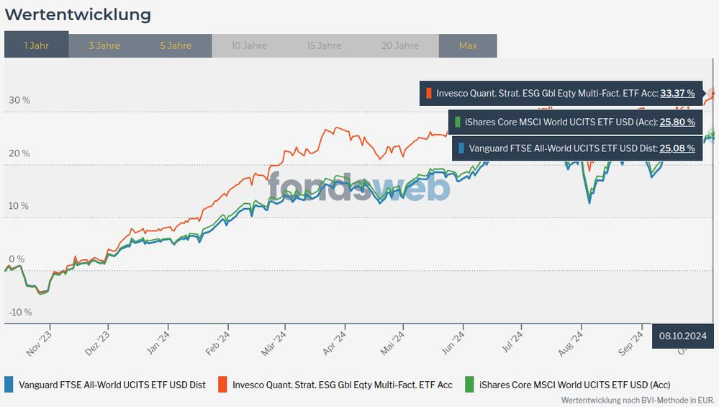Viewport: 719px width, 407px height.
Task: Click the green data point marker at chart end
Action: (x=713, y=133)
